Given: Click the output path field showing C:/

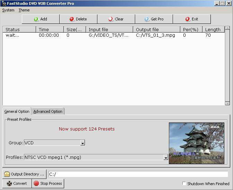Looking at the screenshot, I should [138, 174].
